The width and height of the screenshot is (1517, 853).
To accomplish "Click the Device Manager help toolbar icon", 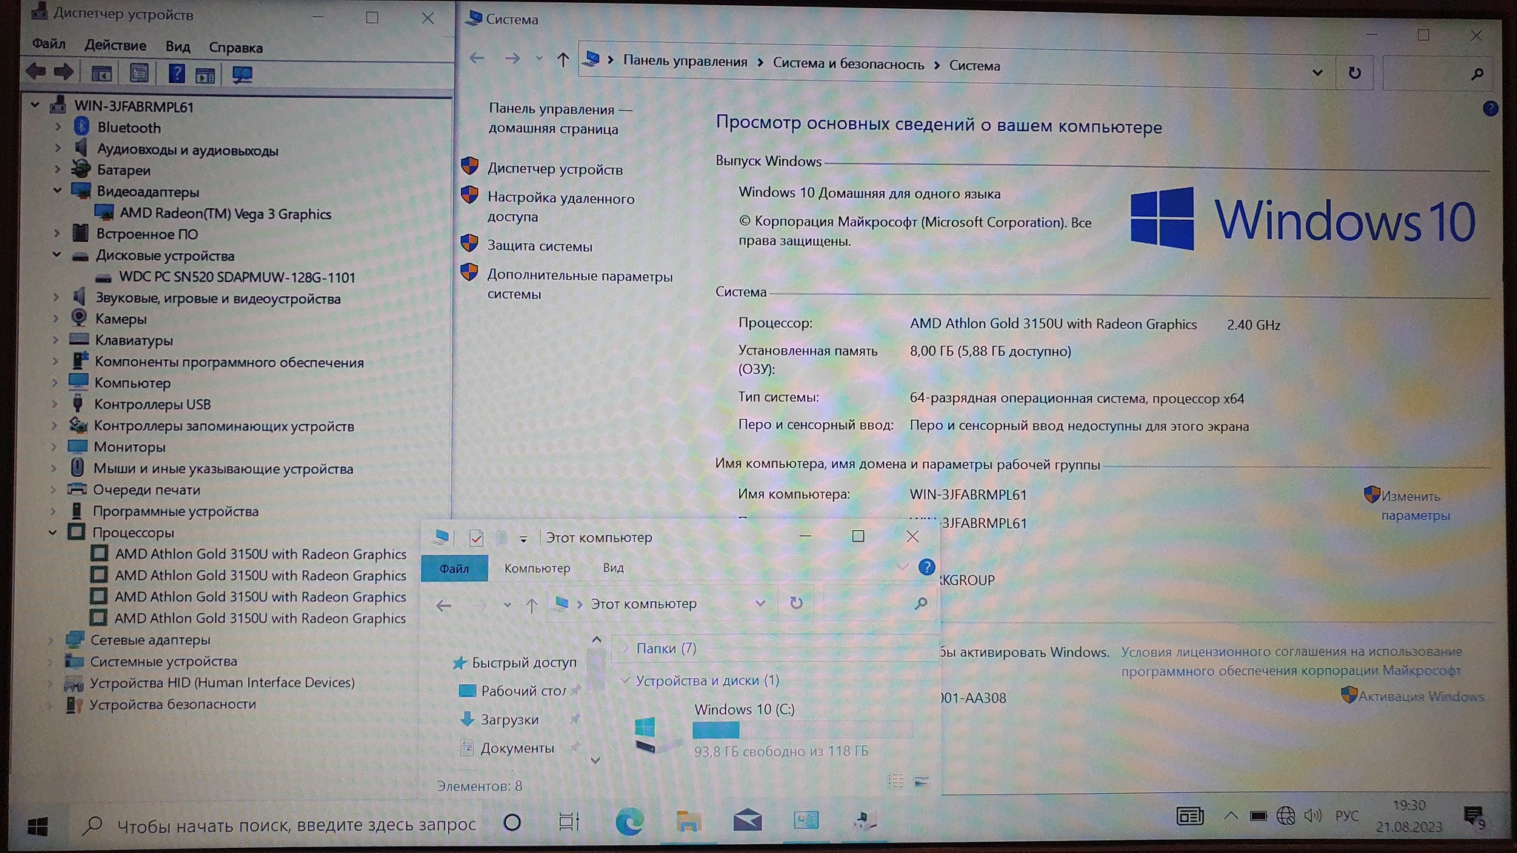I will tap(176, 74).
